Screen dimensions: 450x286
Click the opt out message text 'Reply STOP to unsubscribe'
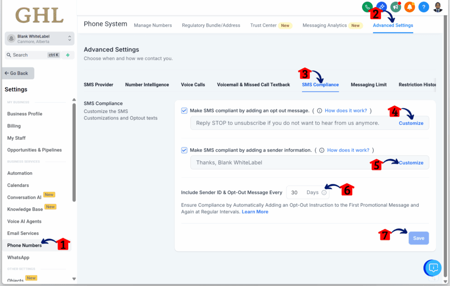[287, 123]
